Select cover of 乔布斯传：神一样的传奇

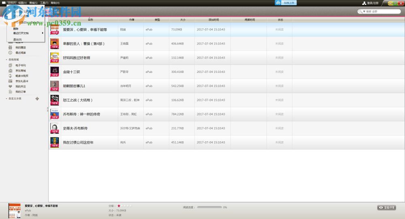click(55, 114)
